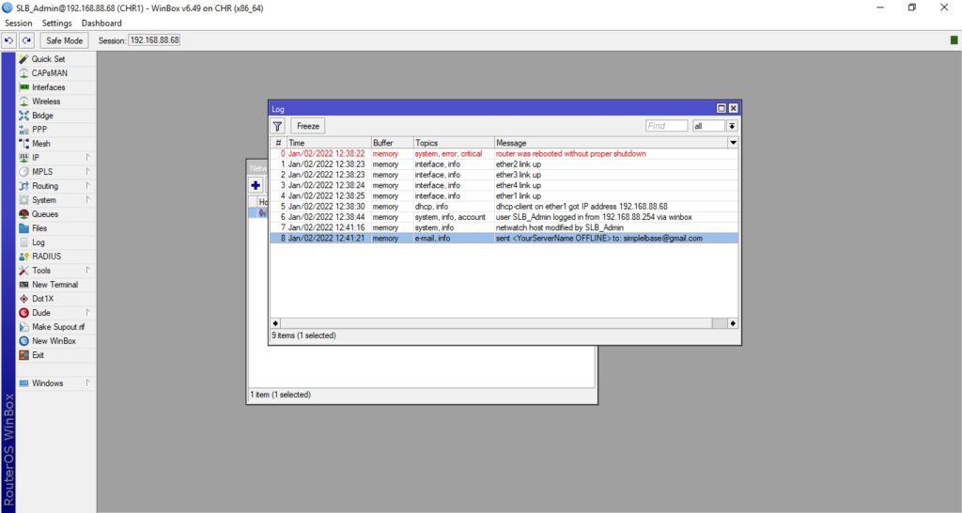Sort log by the Time column header
Image resolution: width=962 pixels, height=513 pixels.
pyautogui.click(x=328, y=143)
